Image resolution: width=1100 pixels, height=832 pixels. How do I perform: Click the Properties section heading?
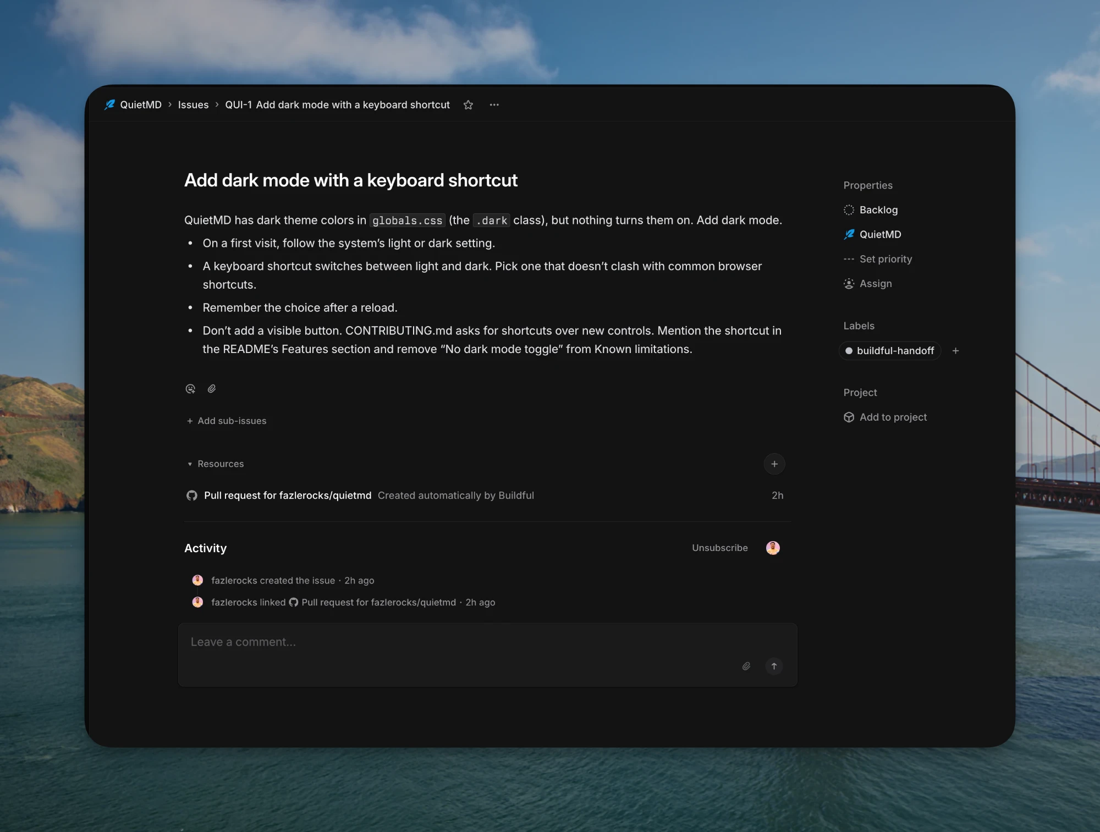[868, 185]
